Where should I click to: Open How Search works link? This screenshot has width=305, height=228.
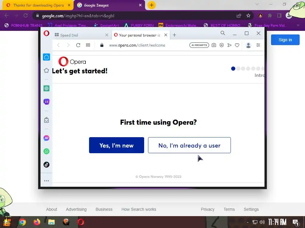[x=139, y=209]
